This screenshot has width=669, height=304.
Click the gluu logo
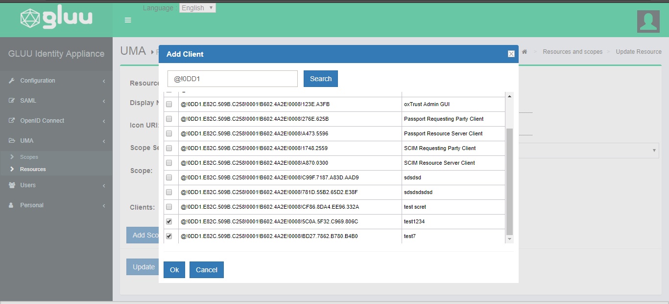pyautogui.click(x=56, y=19)
